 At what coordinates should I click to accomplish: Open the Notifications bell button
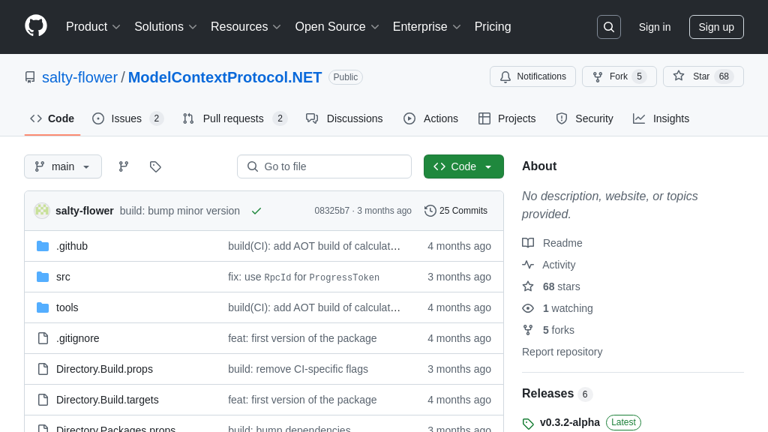[532, 76]
